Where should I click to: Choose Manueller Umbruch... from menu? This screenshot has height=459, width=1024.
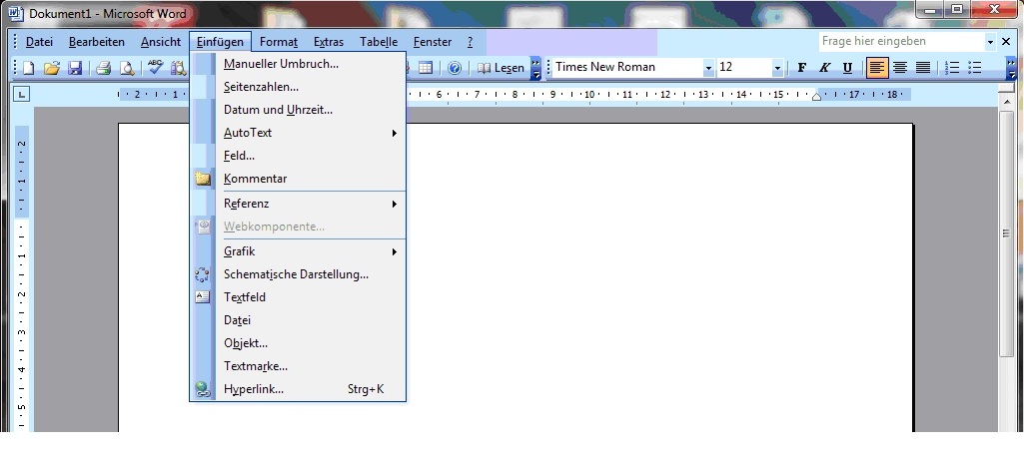(x=297, y=64)
